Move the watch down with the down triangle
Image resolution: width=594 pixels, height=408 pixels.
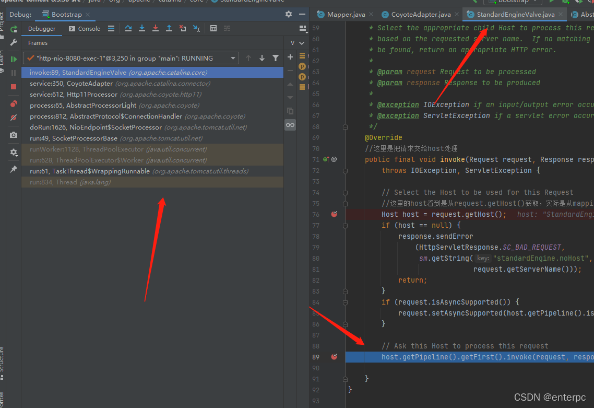pos(290,98)
